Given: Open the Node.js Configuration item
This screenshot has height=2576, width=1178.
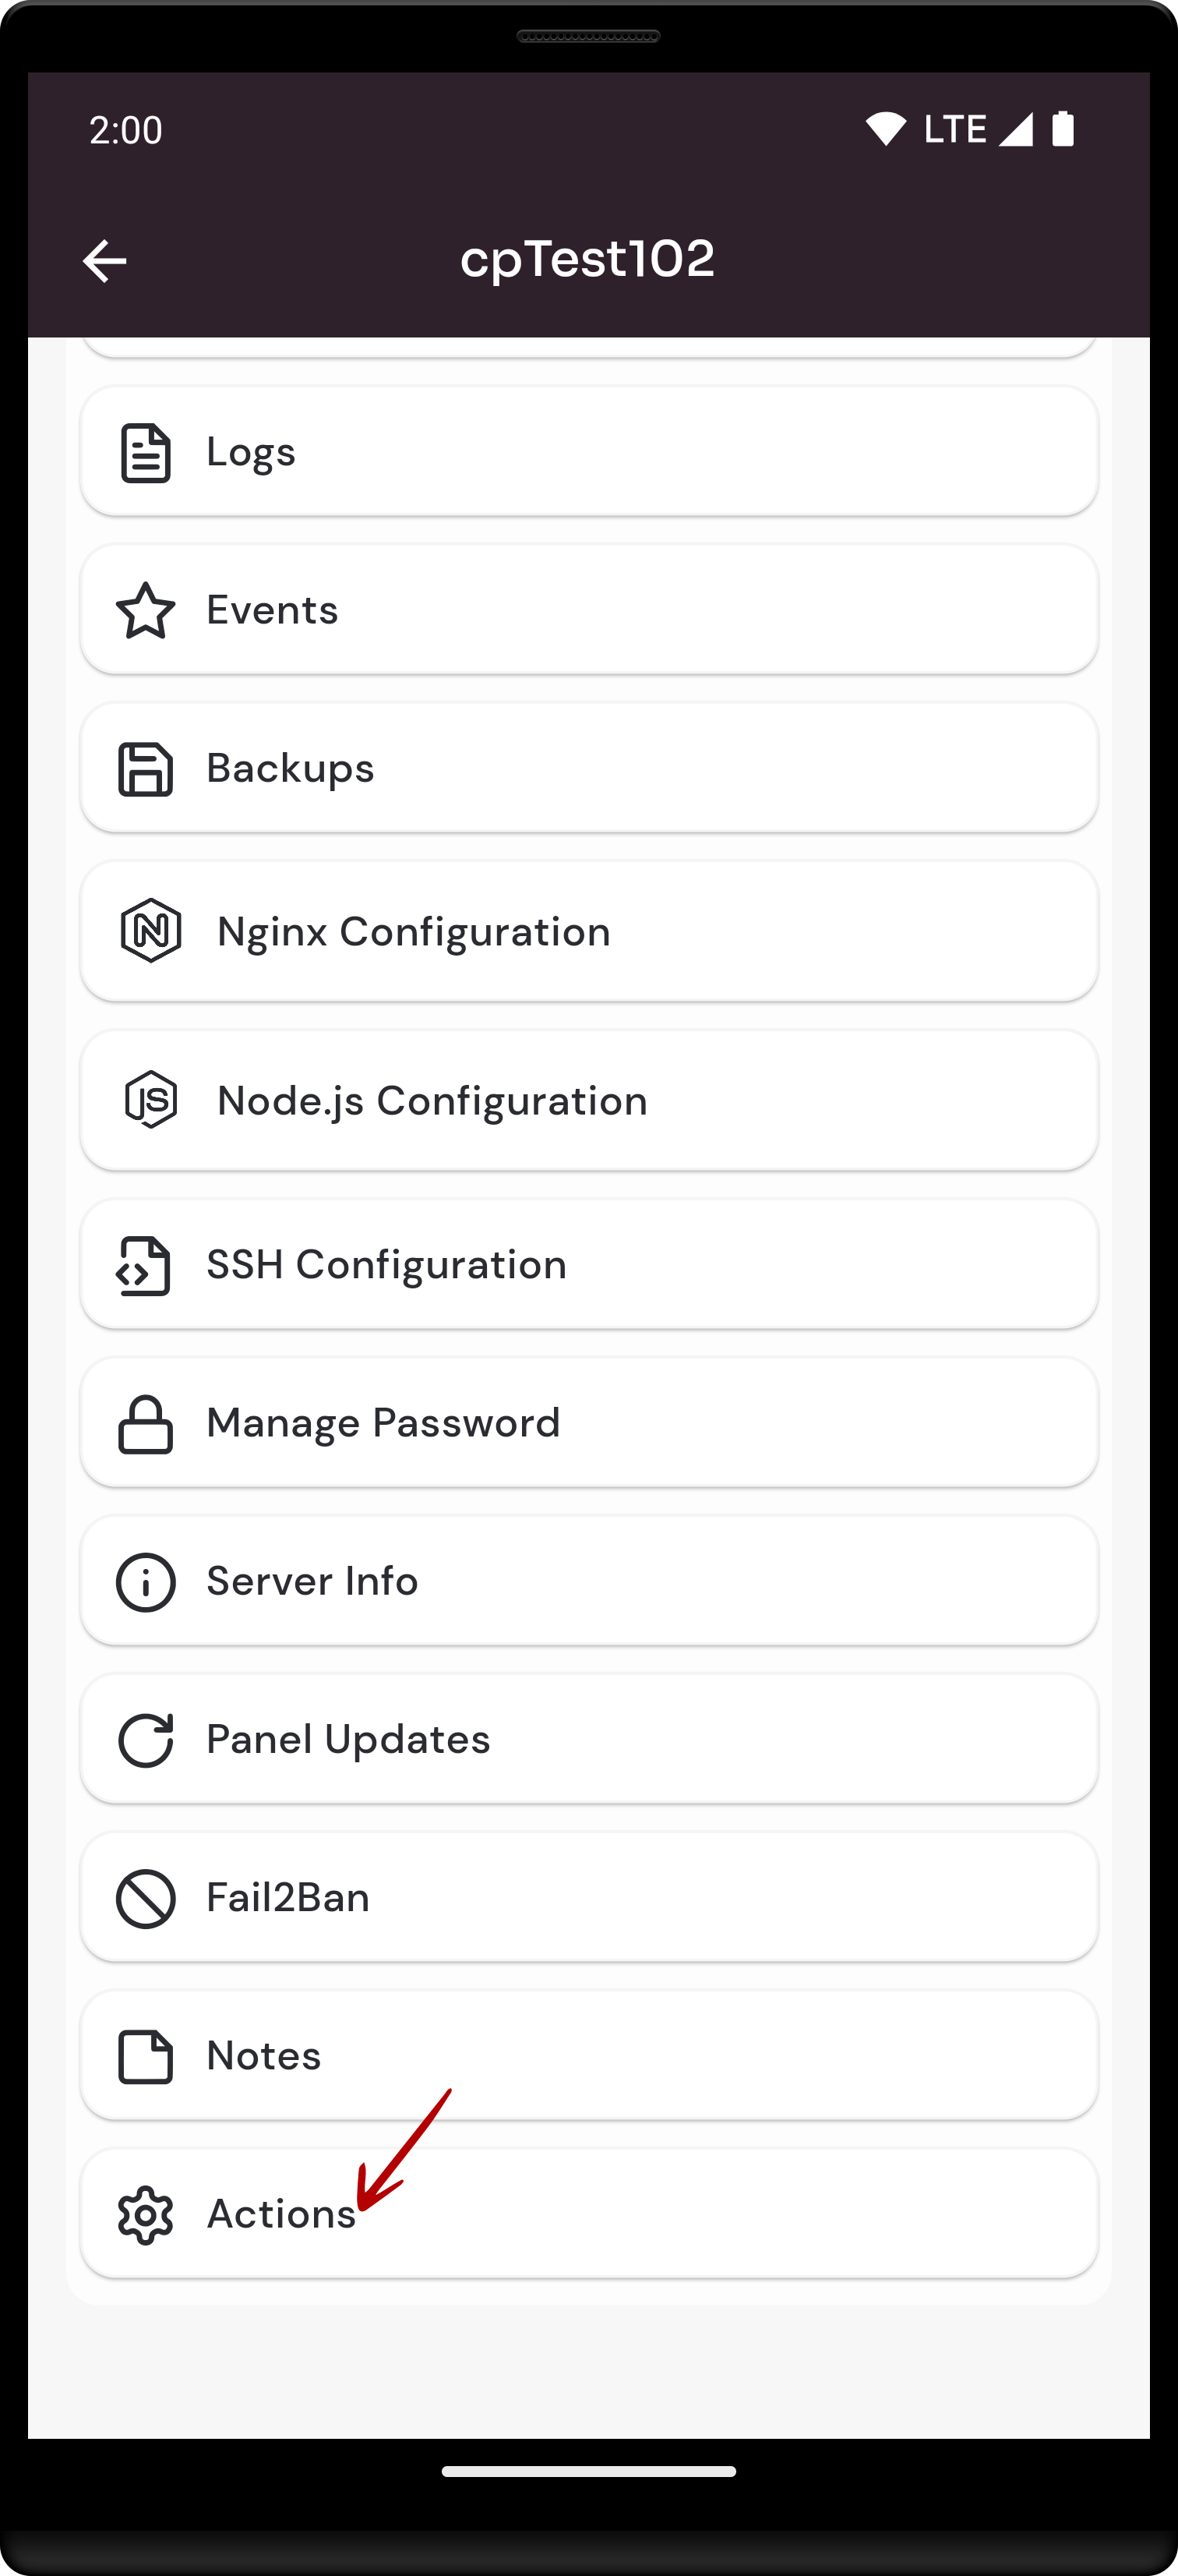Looking at the screenshot, I should pos(589,1100).
